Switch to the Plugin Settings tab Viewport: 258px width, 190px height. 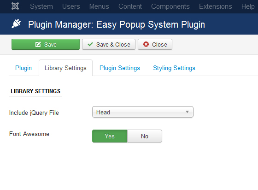120,68
